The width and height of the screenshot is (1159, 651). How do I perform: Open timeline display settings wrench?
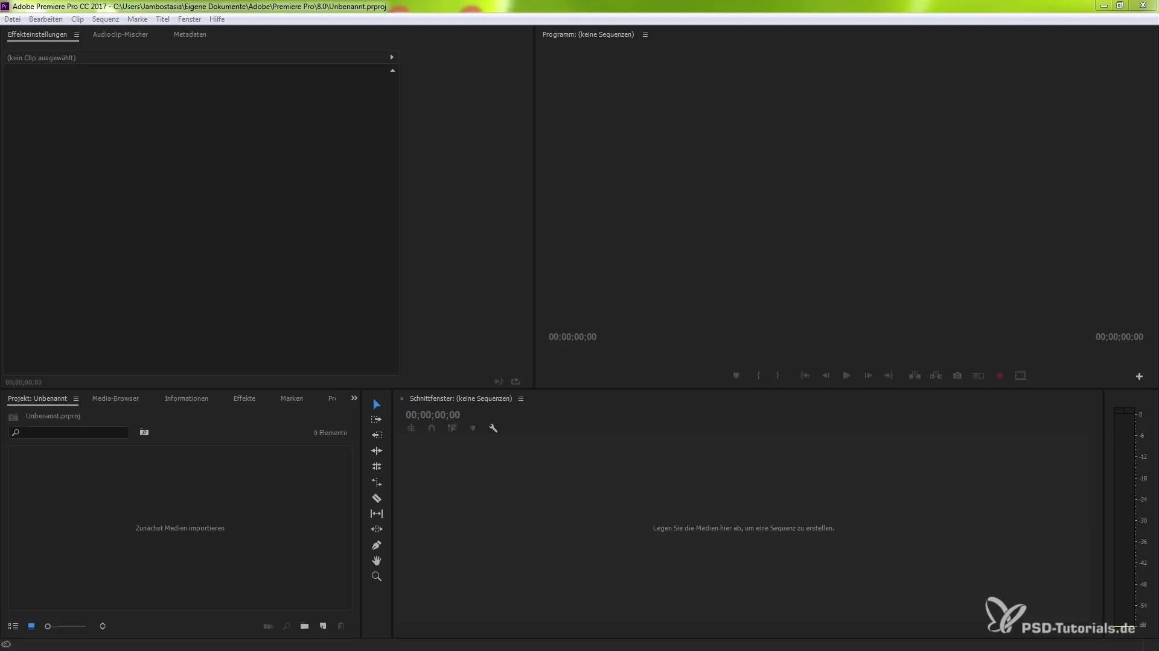coord(493,429)
